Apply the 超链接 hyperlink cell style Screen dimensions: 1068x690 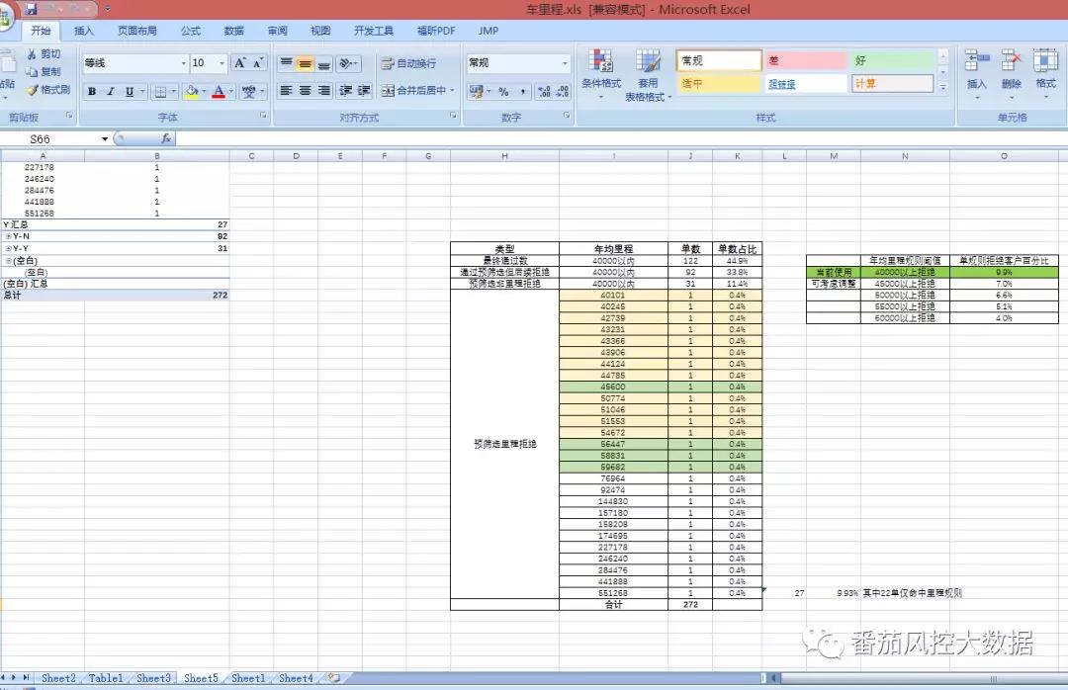pyautogui.click(x=806, y=84)
